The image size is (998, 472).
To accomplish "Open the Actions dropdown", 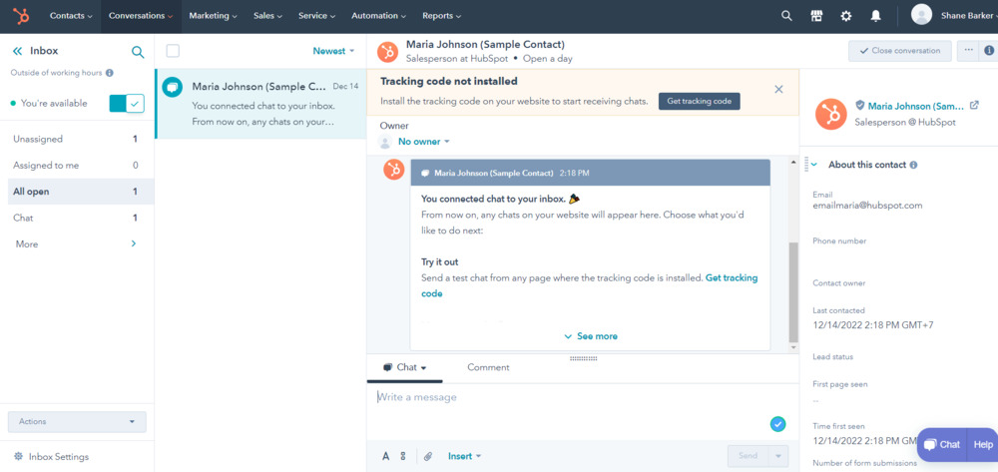I will 77,422.
